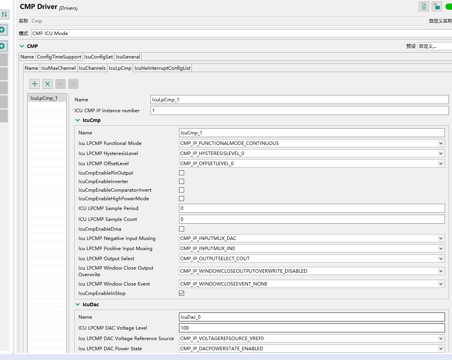Uncheck the IcuCmpEnableInStop checkbox
Image resolution: width=452 pixels, height=360 pixels.
coord(181,293)
